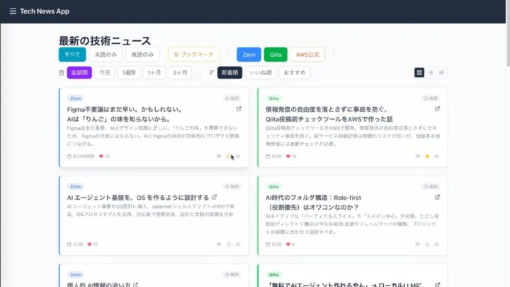This screenshot has height=287, width=510.
Task: Filter articles by Zenn source
Action: [249, 55]
